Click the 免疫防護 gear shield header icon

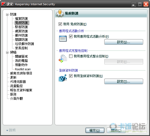60,13
